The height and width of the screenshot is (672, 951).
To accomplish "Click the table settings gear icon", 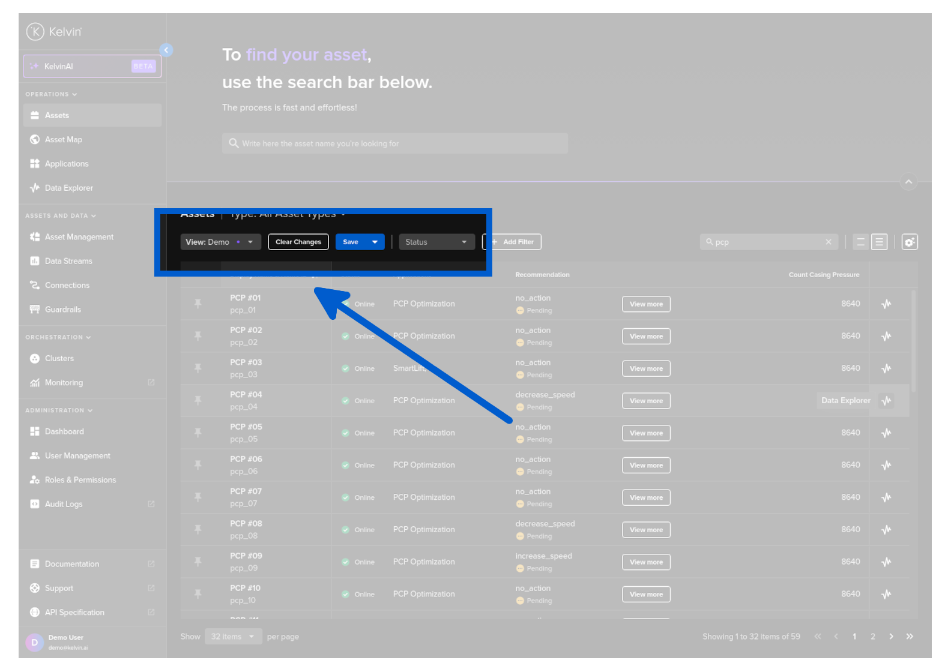I will coord(910,242).
